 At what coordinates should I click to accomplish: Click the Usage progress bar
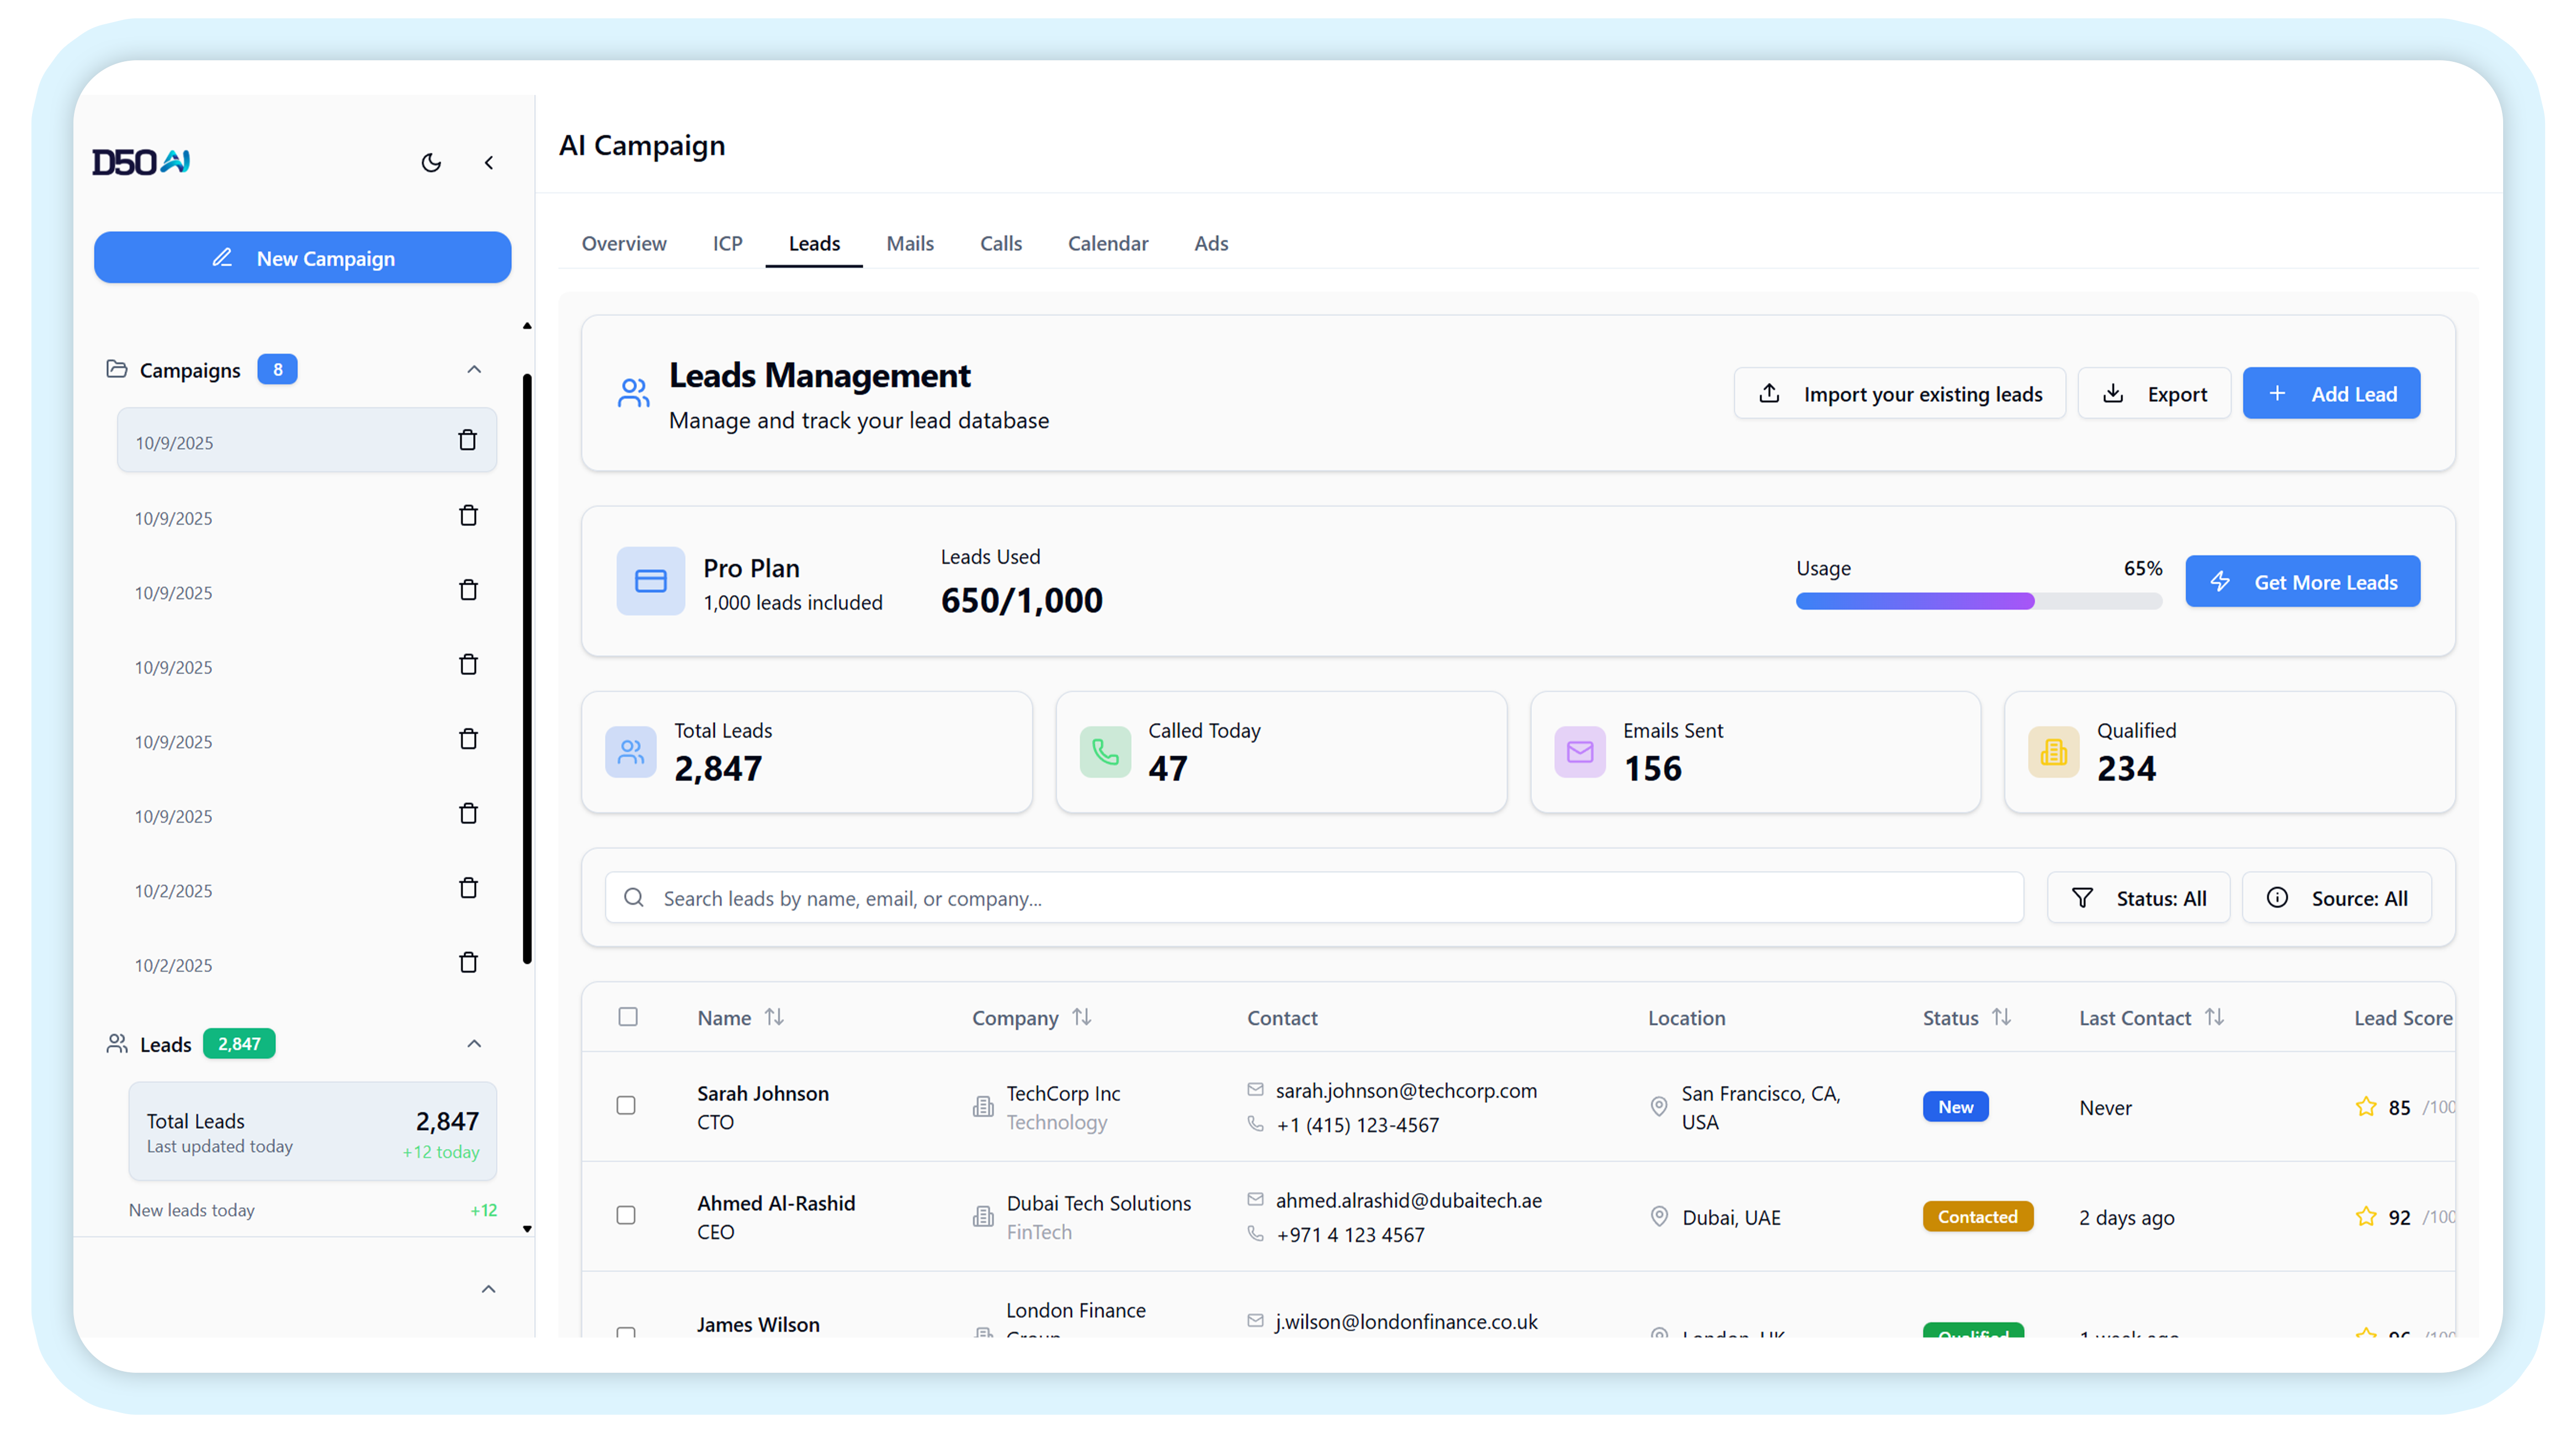[x=1978, y=601]
